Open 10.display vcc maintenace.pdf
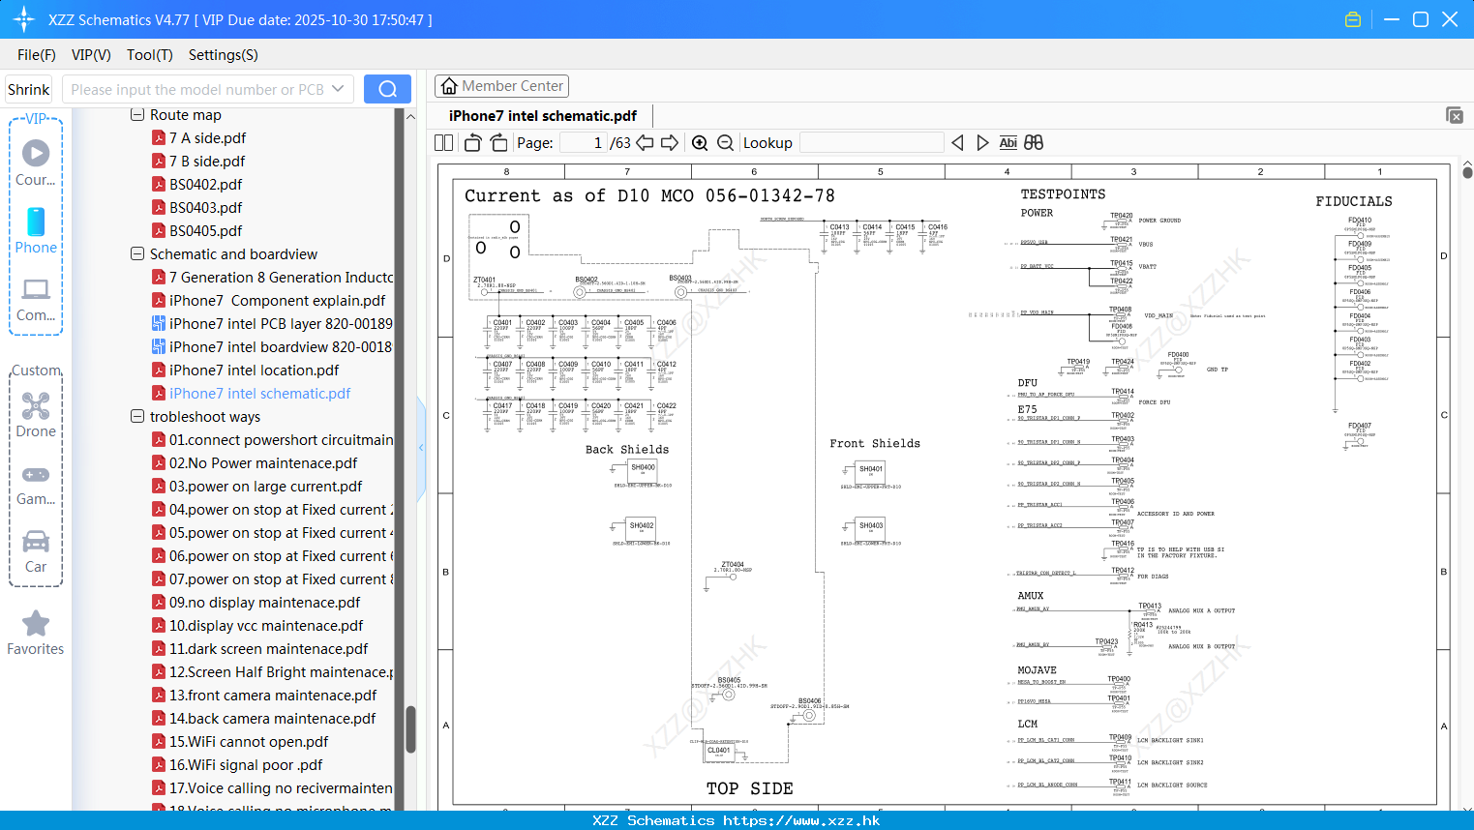This screenshot has height=830, width=1474. (x=257, y=626)
